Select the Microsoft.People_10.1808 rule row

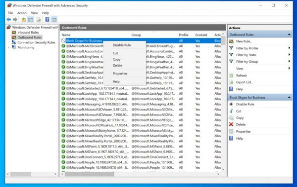coord(141,162)
